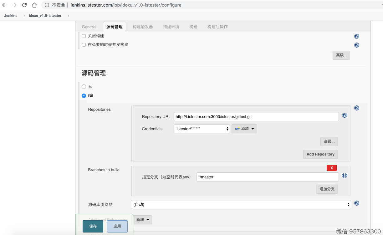Viewport: 383px width, 235px height.
Task: Click Add Repository button
Action: pos(320,154)
